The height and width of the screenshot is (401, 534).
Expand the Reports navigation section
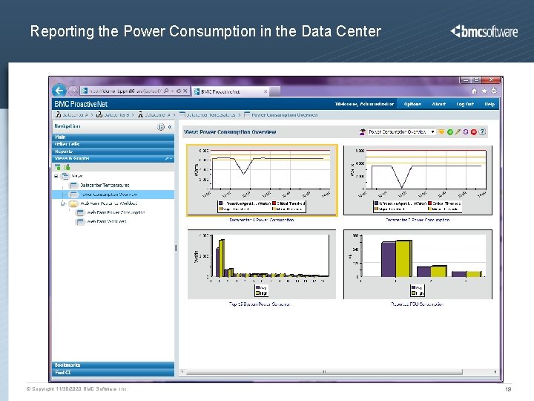(113, 151)
